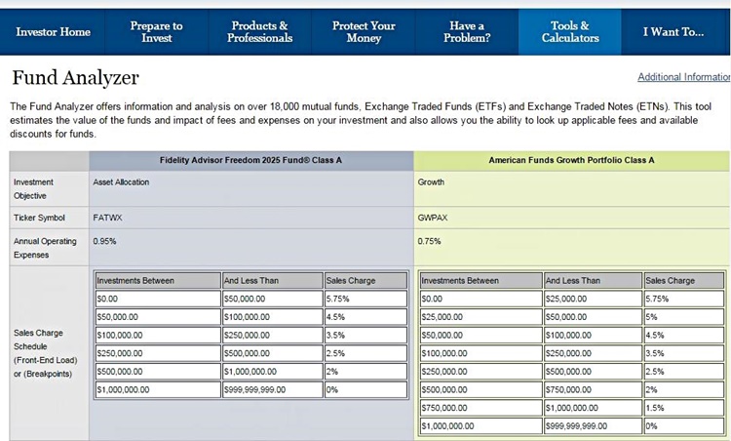Select Fidelity's 4.5% sales charge cell
Image resolution: width=731 pixels, height=441 pixels.
(365, 317)
